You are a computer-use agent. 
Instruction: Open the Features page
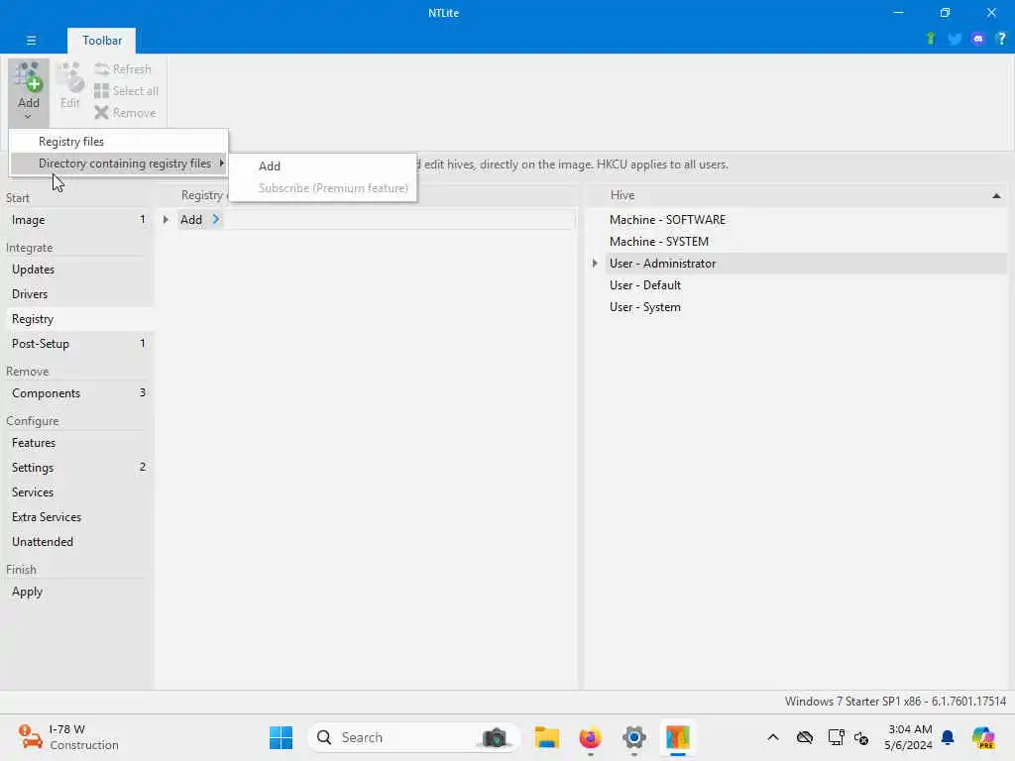[x=77, y=443]
